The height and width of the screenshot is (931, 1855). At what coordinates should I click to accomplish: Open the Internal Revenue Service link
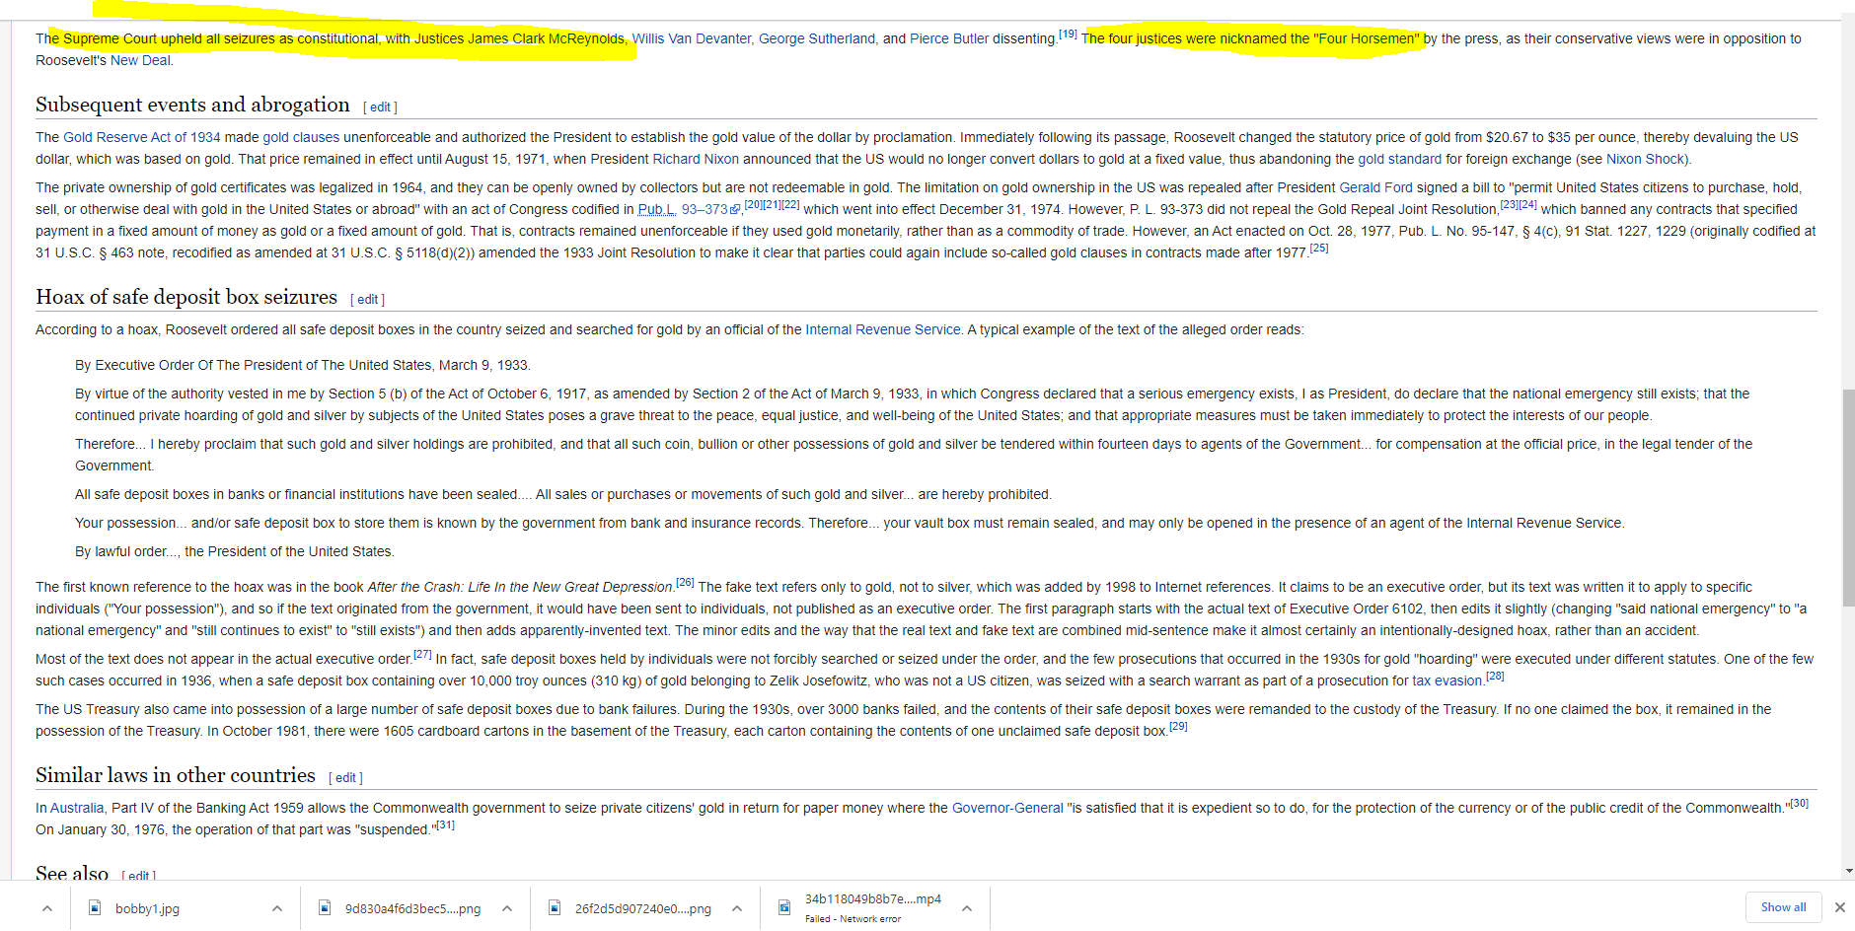[883, 329]
